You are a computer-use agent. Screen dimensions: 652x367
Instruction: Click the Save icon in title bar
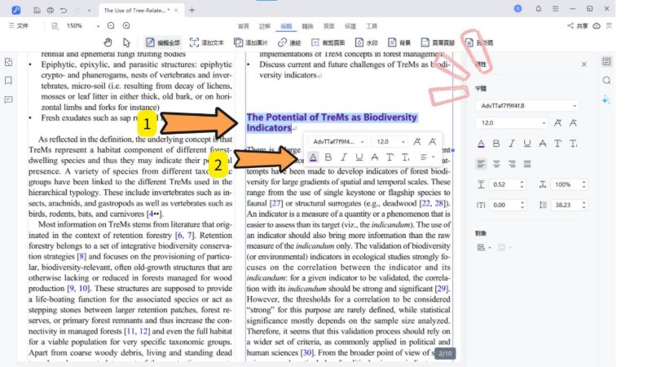(37, 10)
